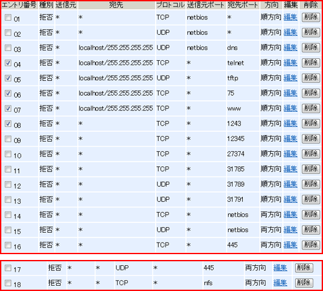Tick the checkbox for entry 18
The height and width of the screenshot is (291, 323).
pos(8,283)
